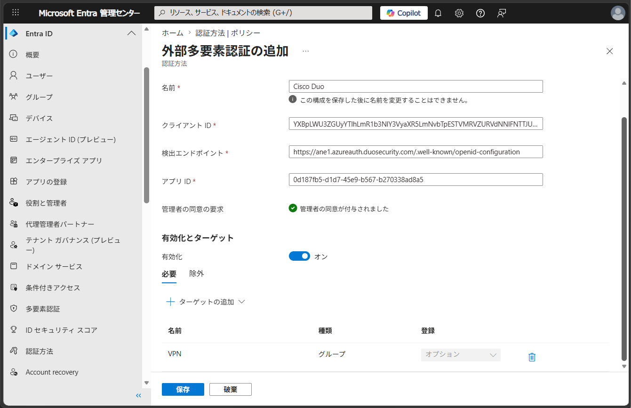Click the 代理管理者パートナー icon
The width and height of the screenshot is (631, 408).
14,224
